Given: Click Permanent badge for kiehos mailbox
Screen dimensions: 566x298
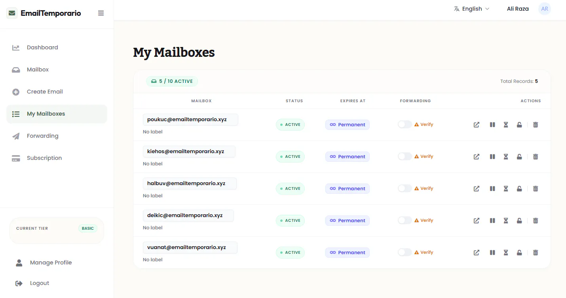Looking at the screenshot, I should [x=348, y=157].
